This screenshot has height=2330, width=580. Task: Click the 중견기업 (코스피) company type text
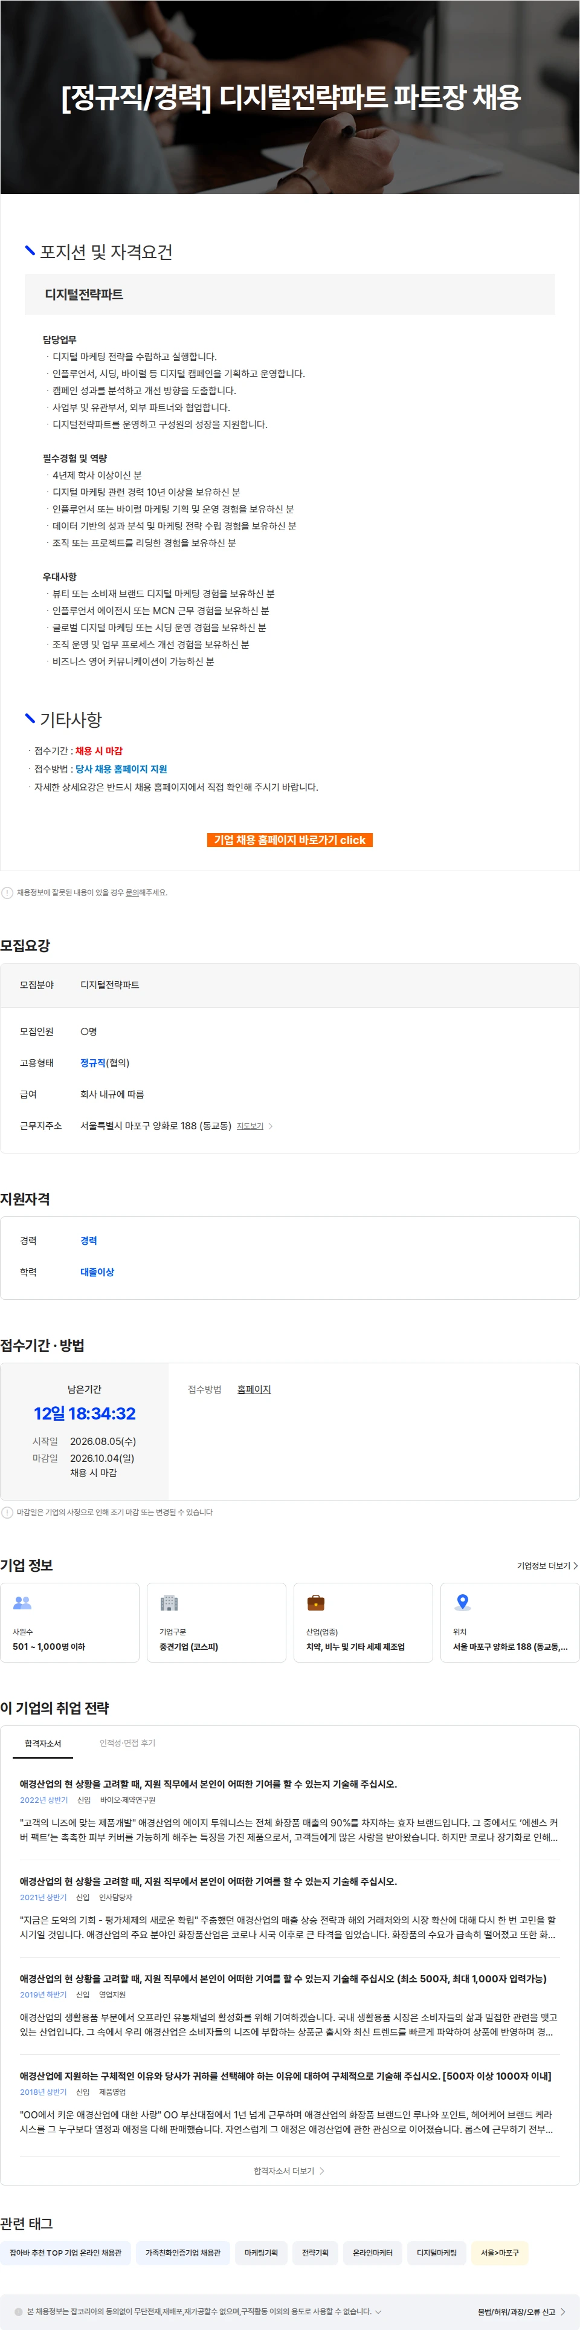click(189, 1646)
